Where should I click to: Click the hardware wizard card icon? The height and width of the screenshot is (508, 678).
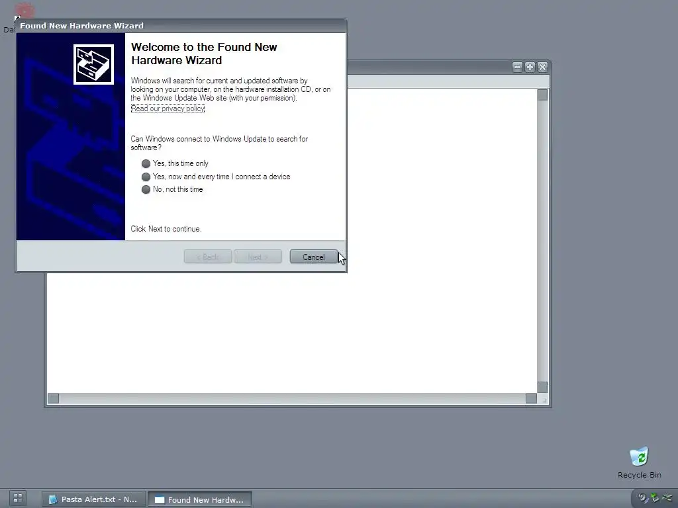pyautogui.click(x=93, y=64)
